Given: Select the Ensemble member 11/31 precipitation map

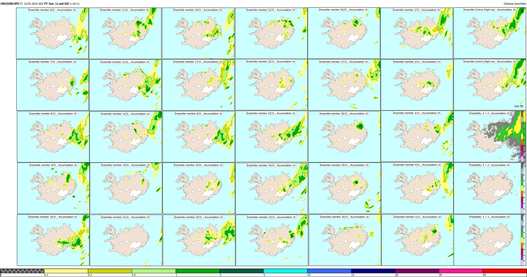Looking at the screenshot, I should coord(125,33).
